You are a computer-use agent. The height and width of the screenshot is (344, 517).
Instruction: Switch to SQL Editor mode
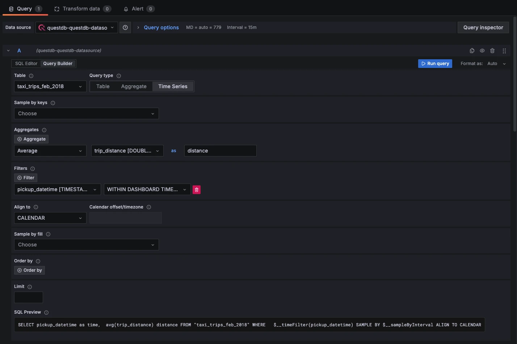pyautogui.click(x=26, y=64)
